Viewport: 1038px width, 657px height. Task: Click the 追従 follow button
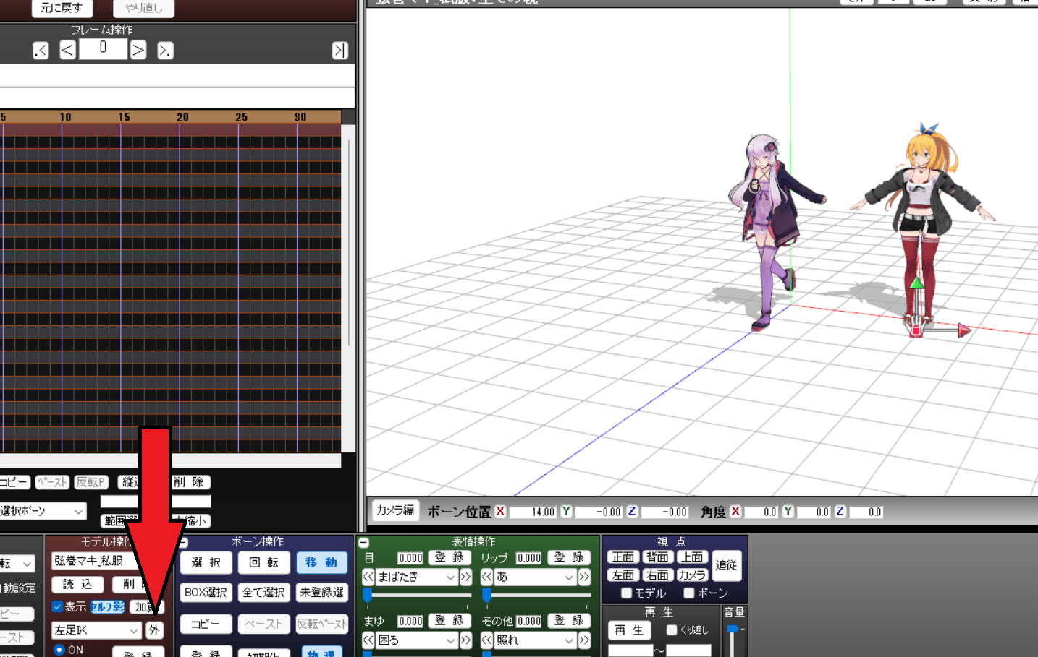point(726,565)
